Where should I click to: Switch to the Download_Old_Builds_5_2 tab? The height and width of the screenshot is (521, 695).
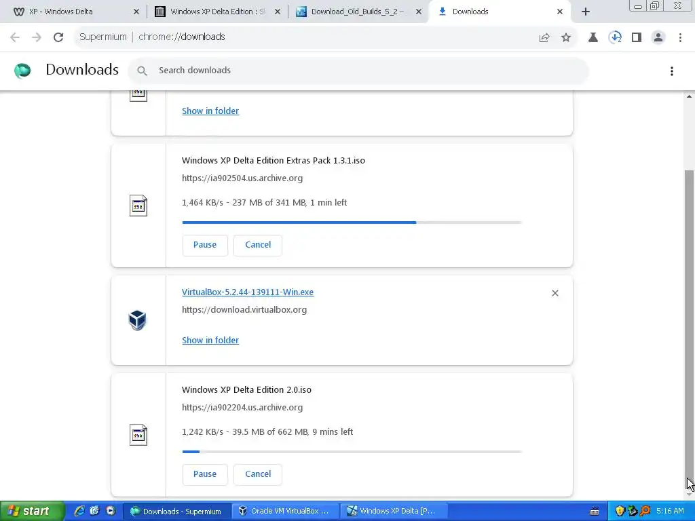[x=357, y=12]
